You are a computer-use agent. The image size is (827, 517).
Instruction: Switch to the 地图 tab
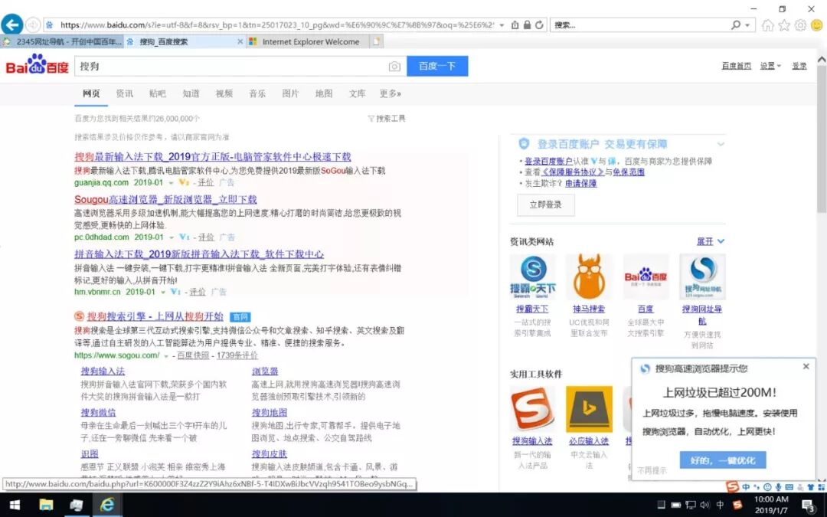pyautogui.click(x=324, y=93)
